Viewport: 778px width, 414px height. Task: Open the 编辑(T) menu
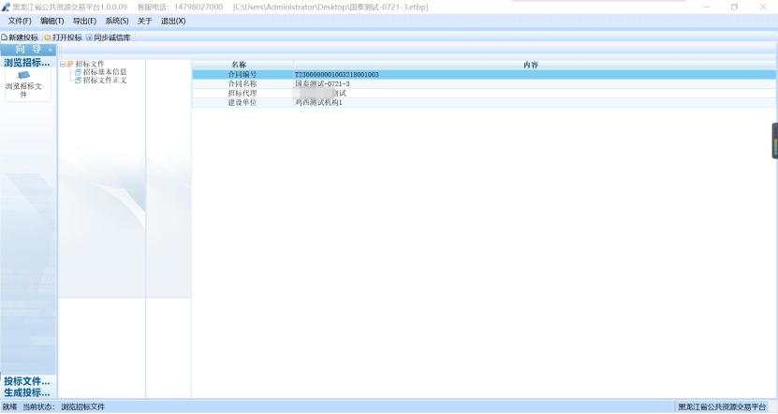(x=51, y=21)
